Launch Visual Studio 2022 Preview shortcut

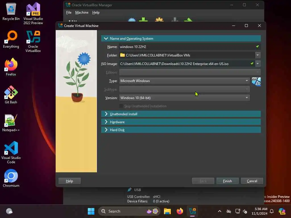coord(33,13)
